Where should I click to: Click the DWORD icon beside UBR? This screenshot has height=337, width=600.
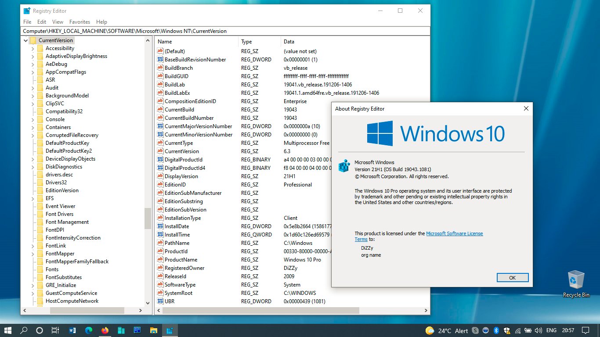click(160, 301)
